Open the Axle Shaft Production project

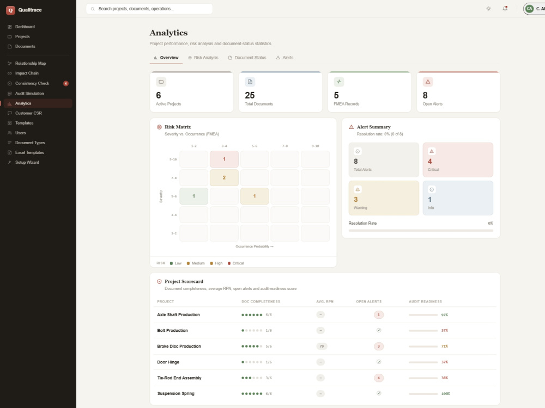point(178,314)
